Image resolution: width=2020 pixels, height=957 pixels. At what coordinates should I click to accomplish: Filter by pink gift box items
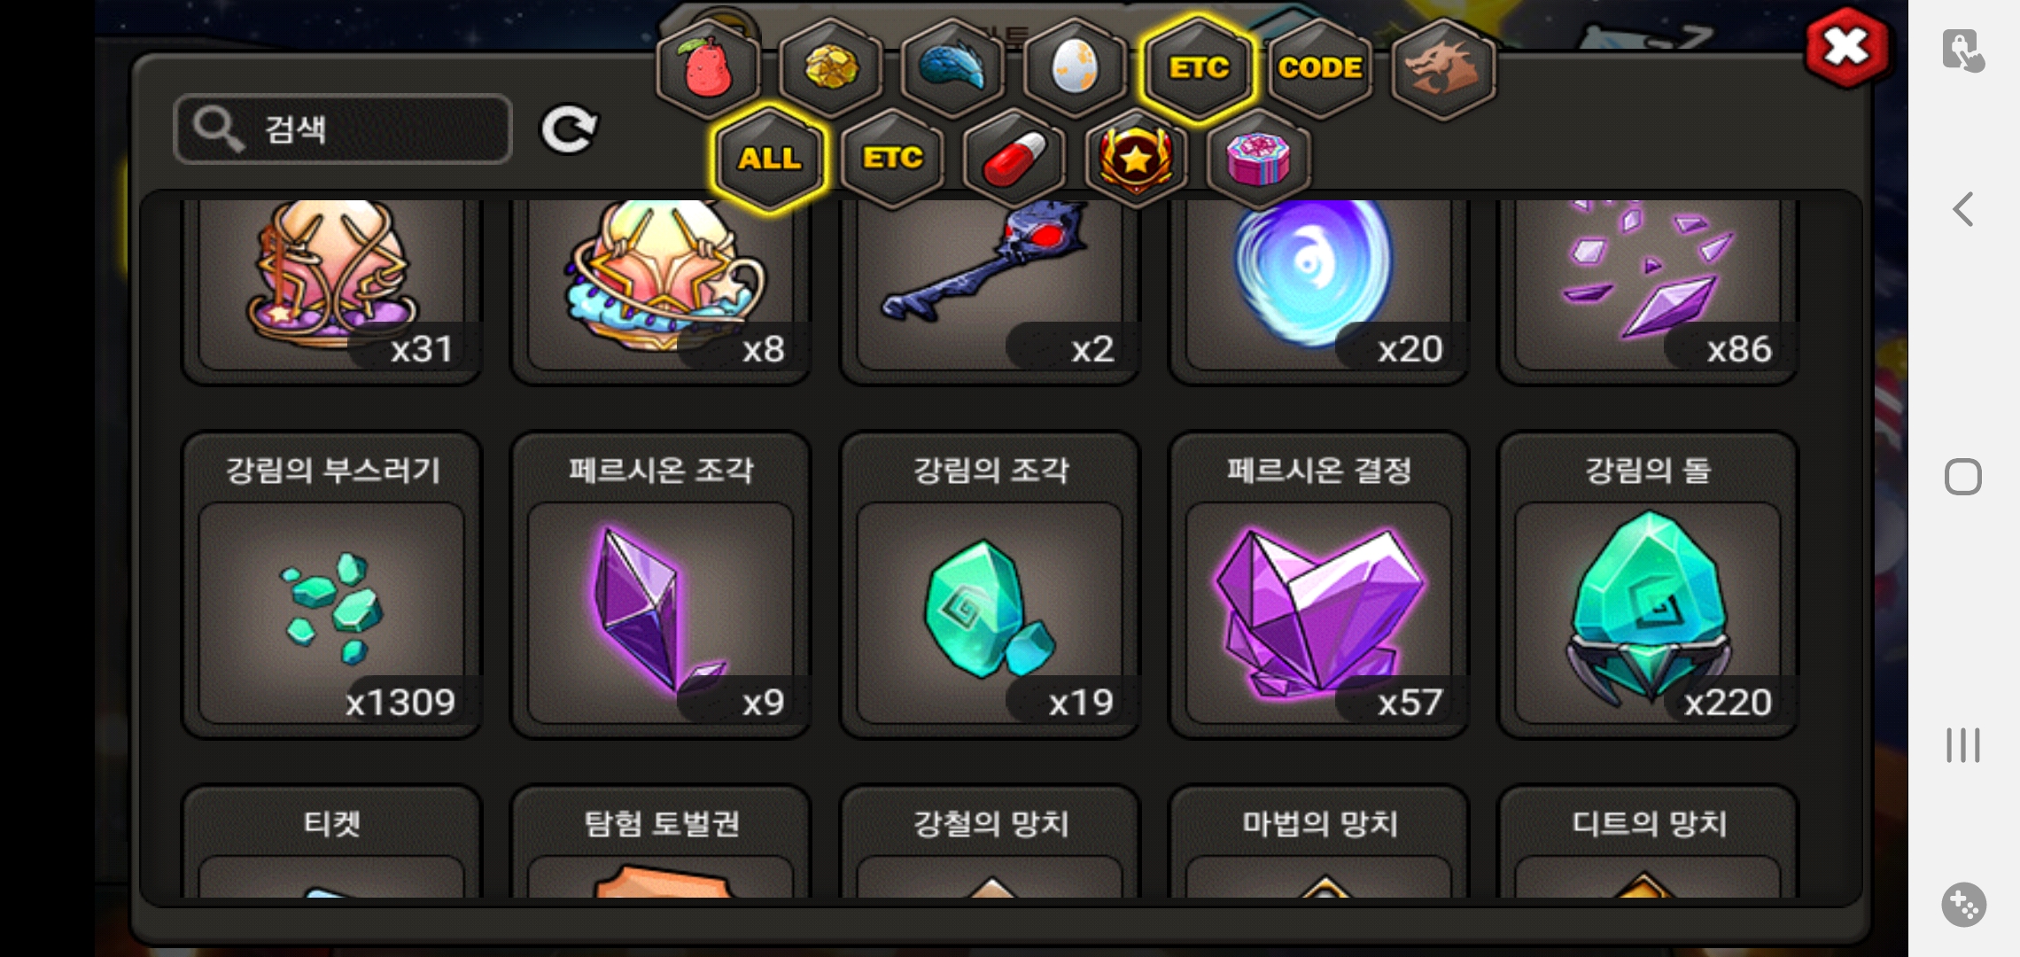tap(1259, 159)
